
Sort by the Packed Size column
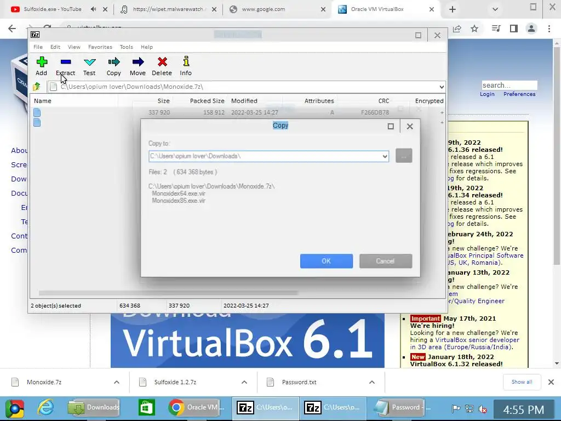coord(207,101)
